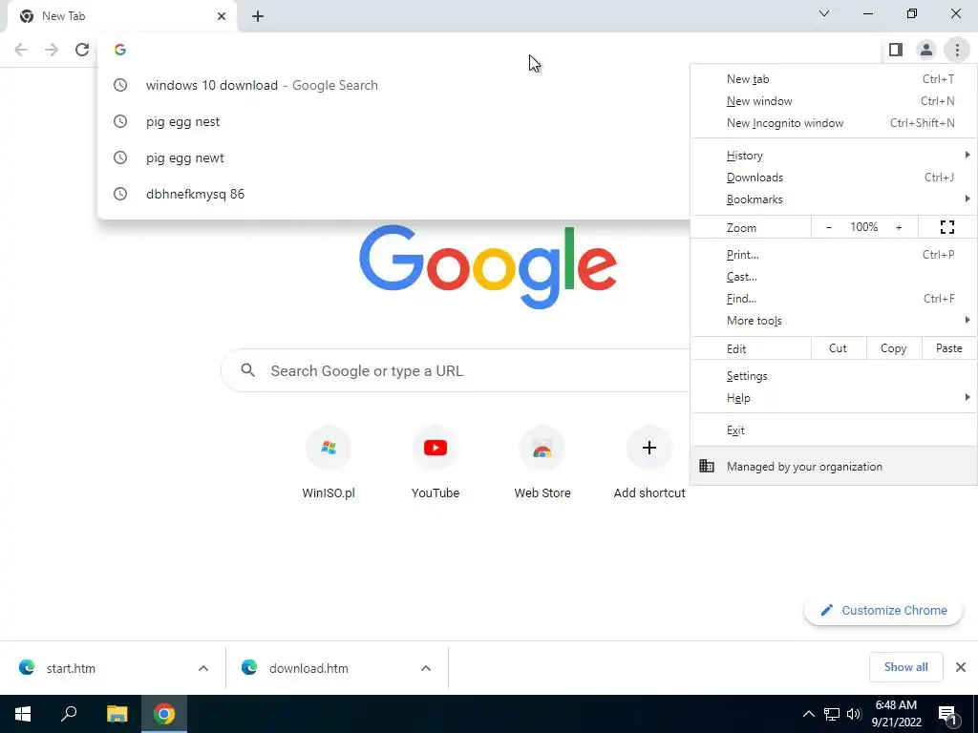Click Copy in Edit row

(893, 348)
